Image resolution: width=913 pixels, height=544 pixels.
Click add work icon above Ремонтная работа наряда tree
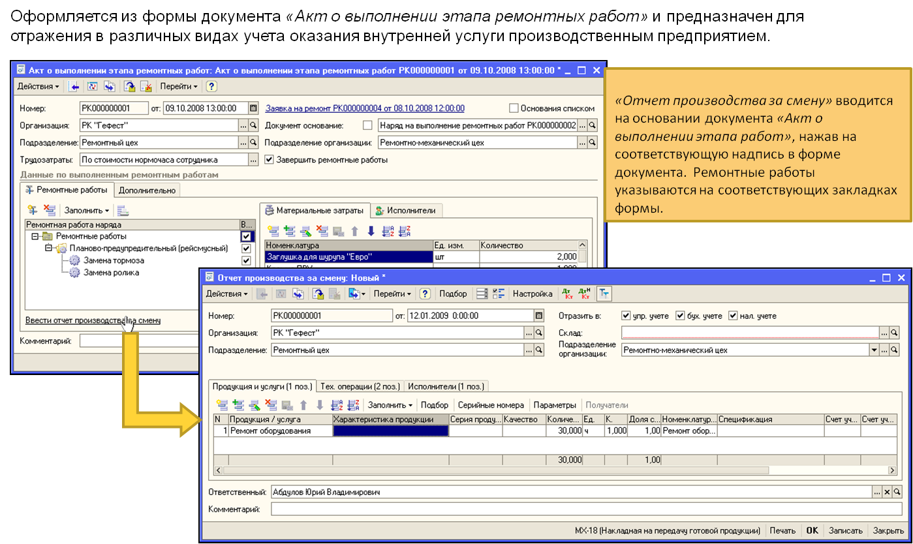[32, 210]
